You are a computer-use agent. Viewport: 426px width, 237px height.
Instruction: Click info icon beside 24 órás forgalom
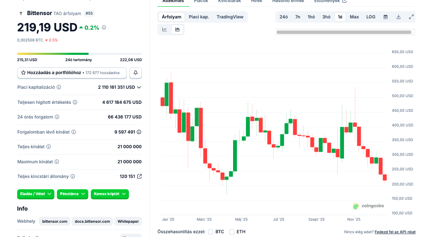point(57,117)
